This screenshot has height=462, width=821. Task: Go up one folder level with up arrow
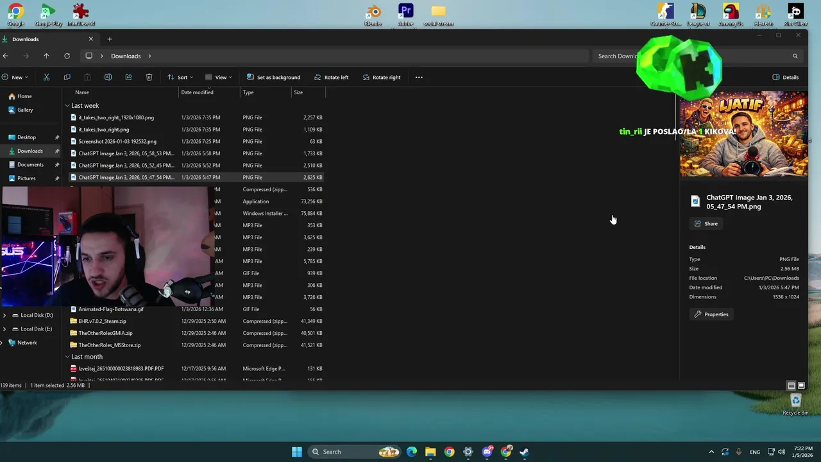click(46, 56)
